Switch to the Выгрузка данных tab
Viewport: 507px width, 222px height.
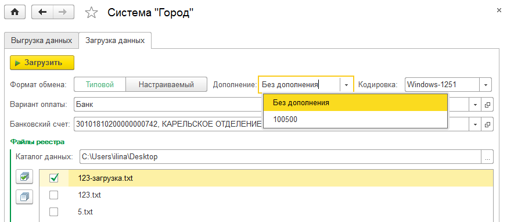tap(41, 41)
